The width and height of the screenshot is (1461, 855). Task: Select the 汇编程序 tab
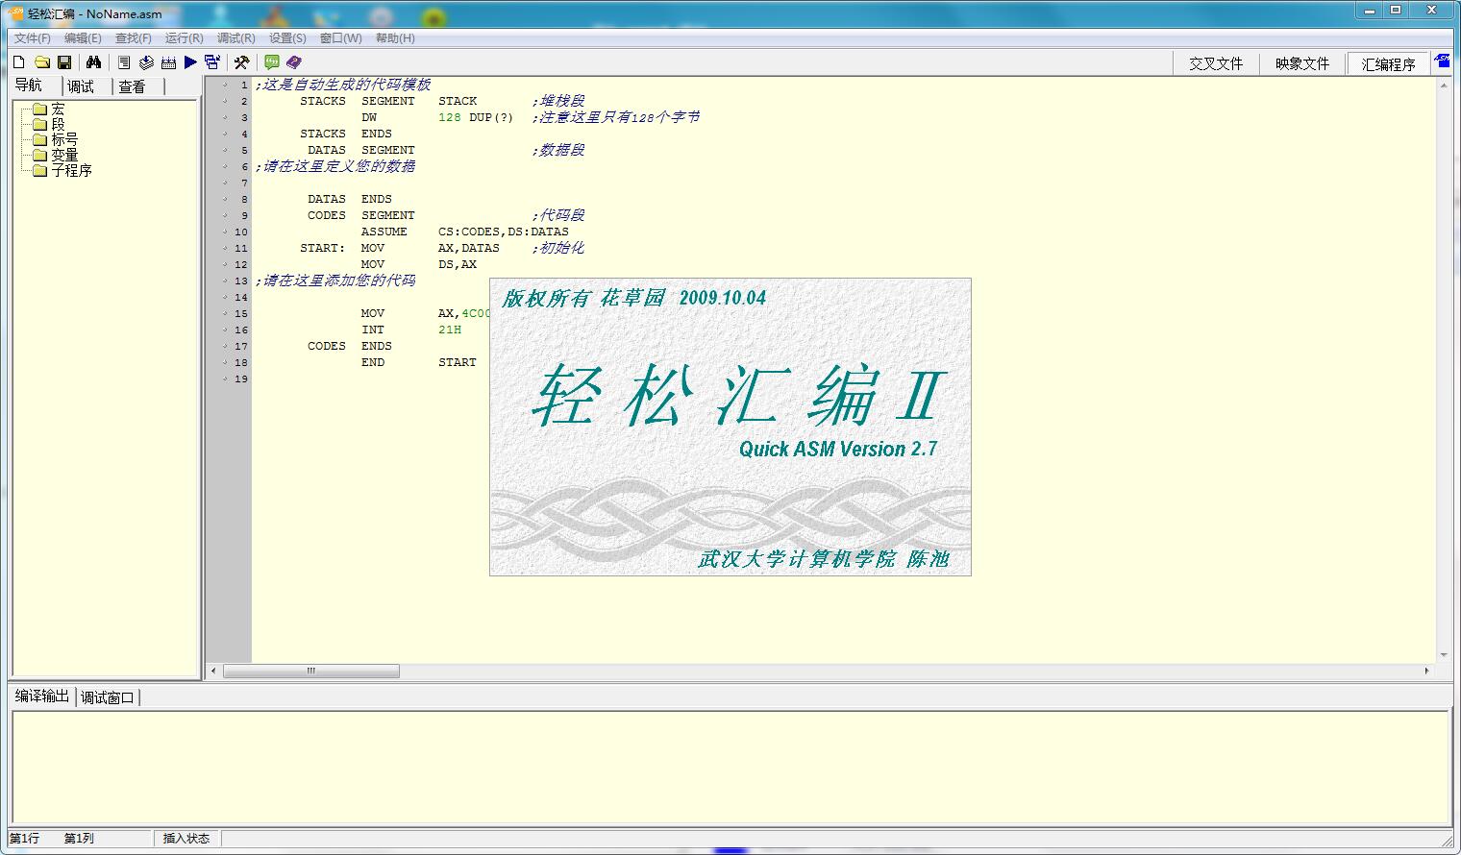click(1388, 63)
